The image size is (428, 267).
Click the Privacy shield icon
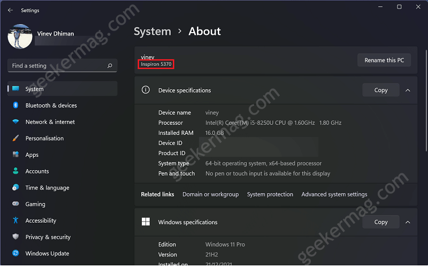click(x=16, y=237)
